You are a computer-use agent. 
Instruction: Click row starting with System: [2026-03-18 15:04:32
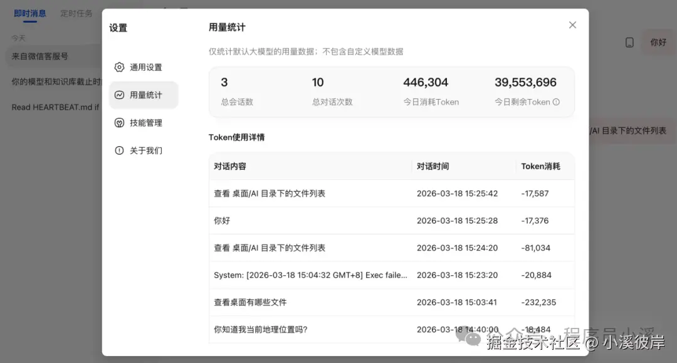(392, 275)
